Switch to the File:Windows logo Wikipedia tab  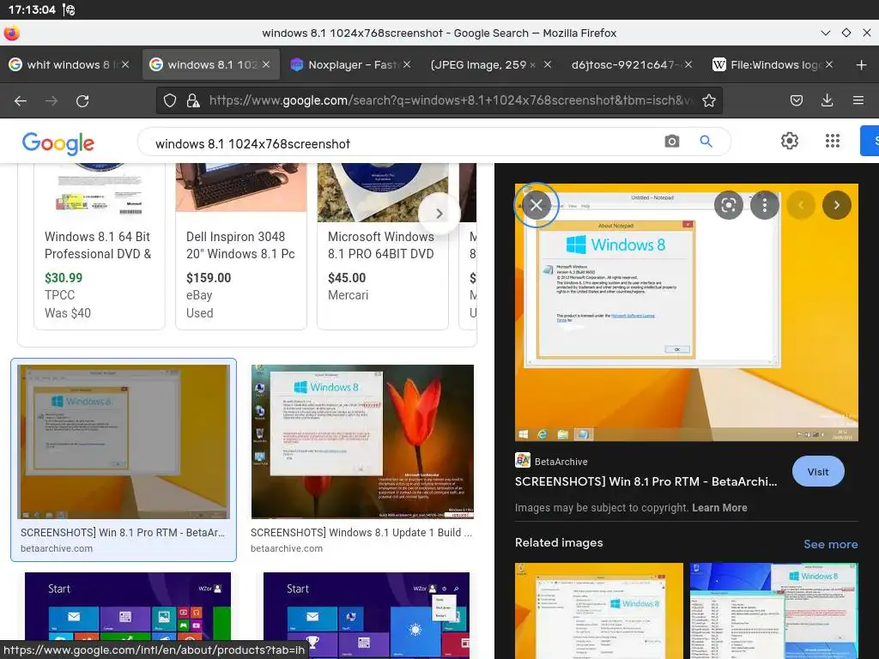(x=773, y=64)
